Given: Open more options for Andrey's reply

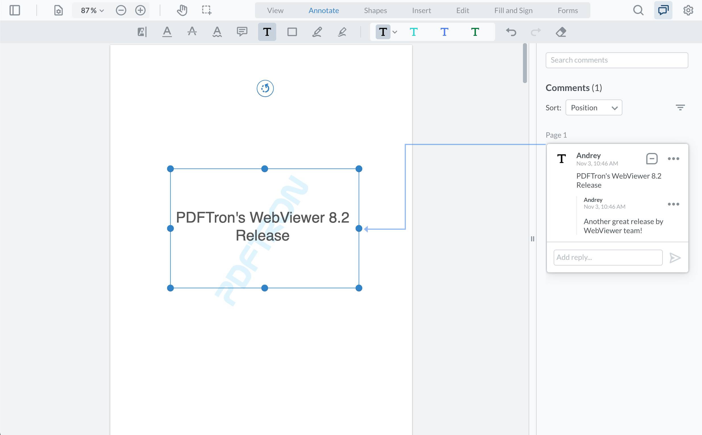Looking at the screenshot, I should 673,204.
